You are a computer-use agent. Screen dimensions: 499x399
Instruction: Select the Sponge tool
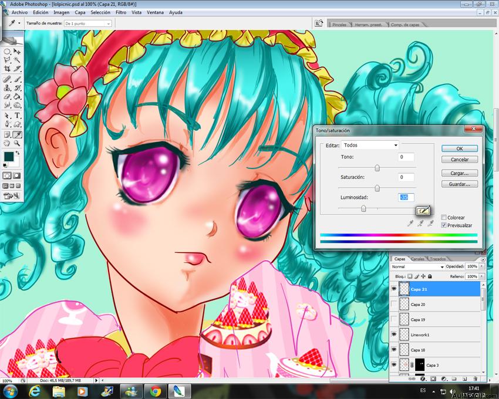click(17, 104)
